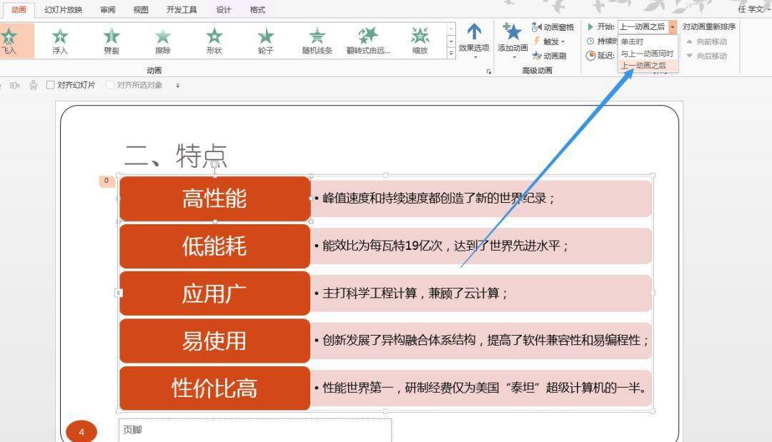
Task: Open the 动画窗格 animation pane
Action: pos(553,27)
